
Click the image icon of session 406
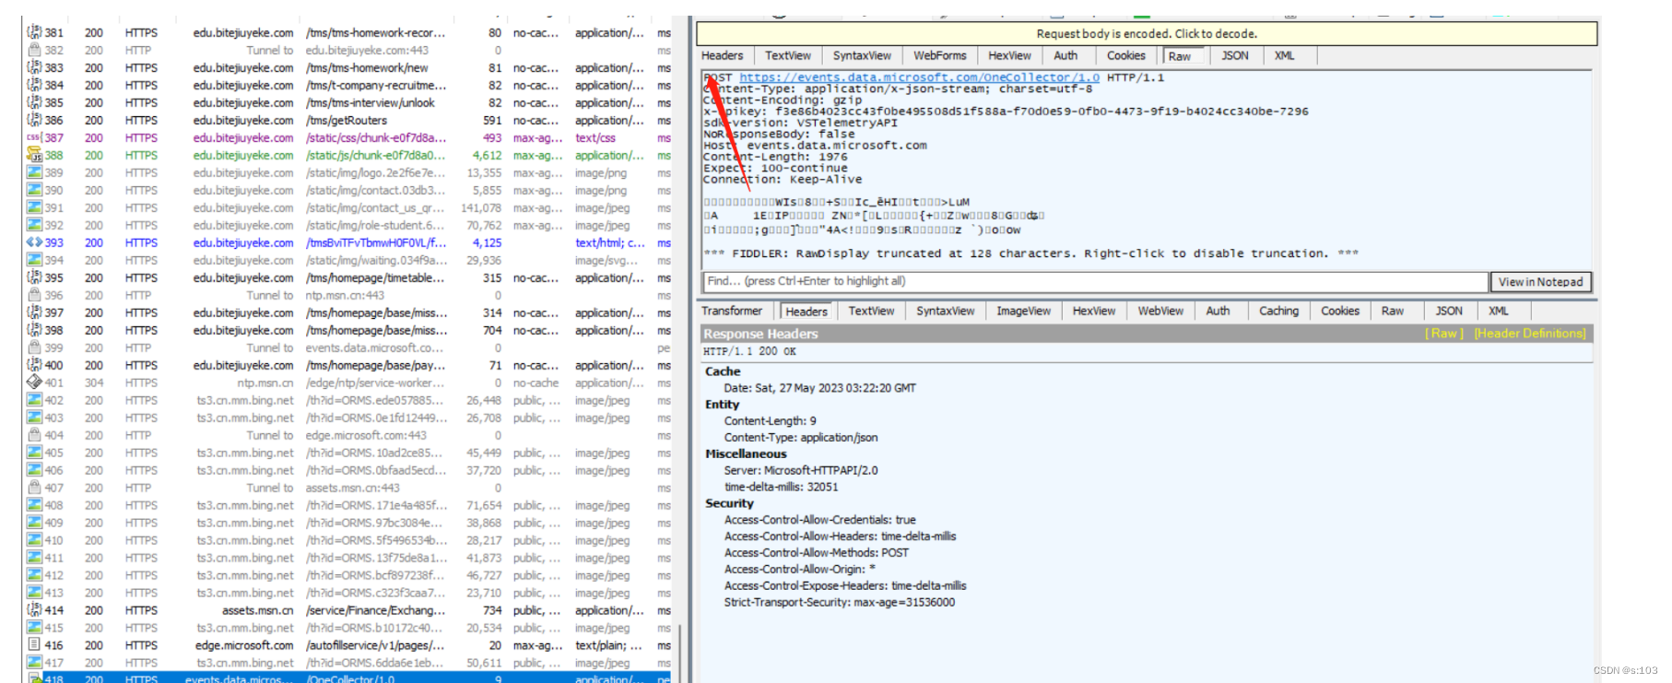(34, 470)
